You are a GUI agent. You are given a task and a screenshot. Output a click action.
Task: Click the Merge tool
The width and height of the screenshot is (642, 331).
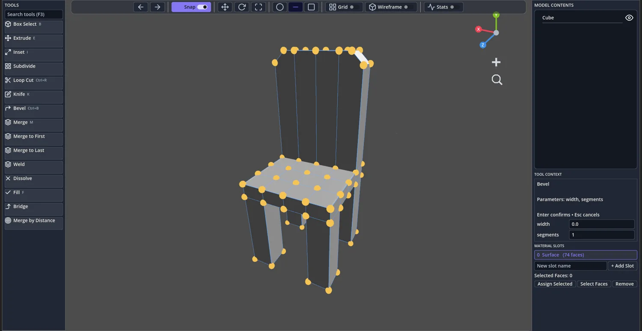pos(34,125)
